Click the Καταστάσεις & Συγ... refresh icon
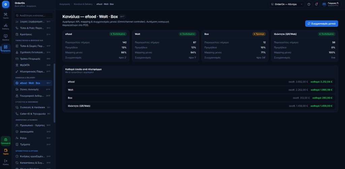The image size is (345, 169). tap(17, 163)
